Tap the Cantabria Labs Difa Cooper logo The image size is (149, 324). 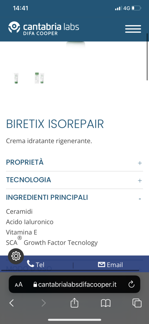tap(44, 28)
